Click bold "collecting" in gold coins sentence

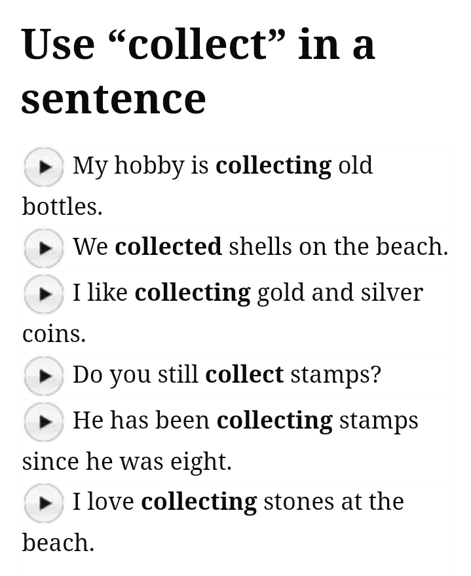[193, 292]
